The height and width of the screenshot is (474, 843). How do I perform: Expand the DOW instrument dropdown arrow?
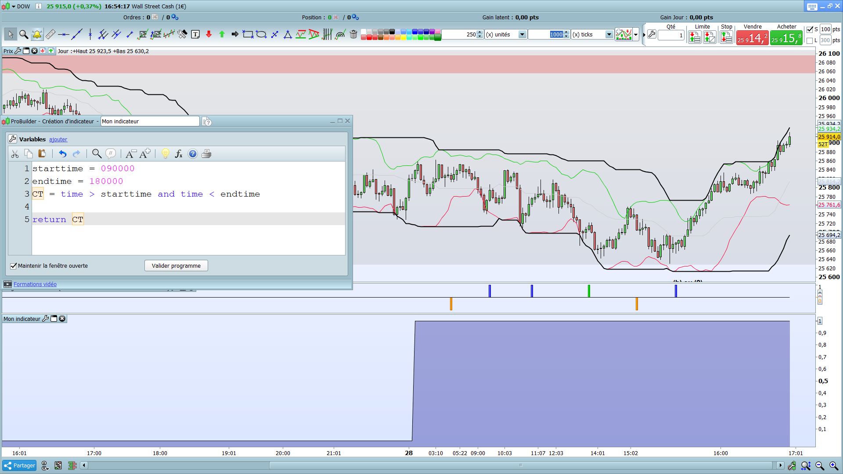(x=14, y=6)
